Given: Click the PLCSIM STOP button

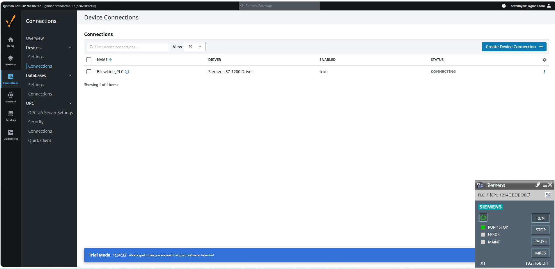Looking at the screenshot, I should pyautogui.click(x=540, y=230).
